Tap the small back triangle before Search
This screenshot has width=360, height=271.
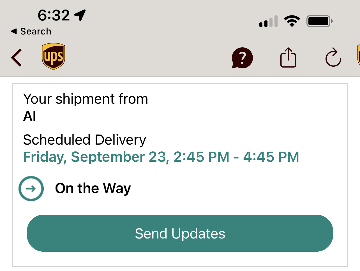click(x=14, y=31)
